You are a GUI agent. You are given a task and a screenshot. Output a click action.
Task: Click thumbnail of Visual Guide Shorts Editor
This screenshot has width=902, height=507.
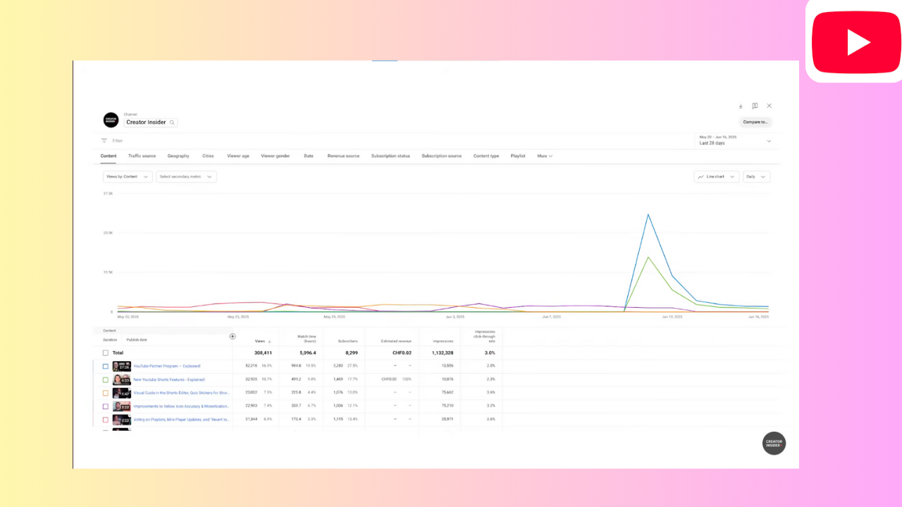coord(122,393)
